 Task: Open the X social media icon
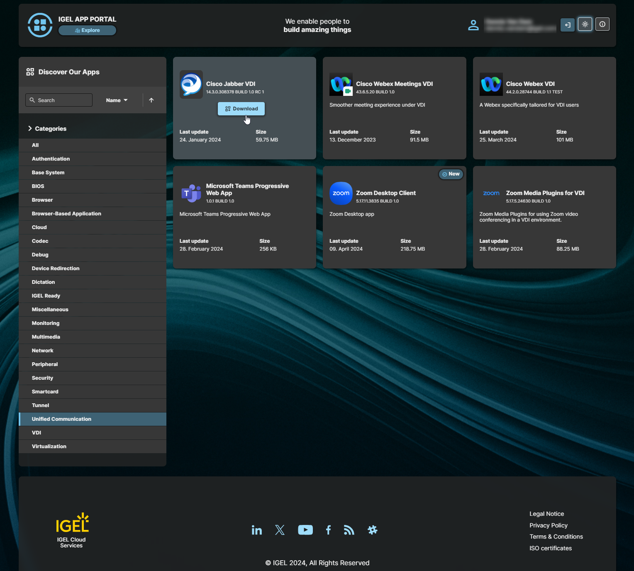click(280, 530)
